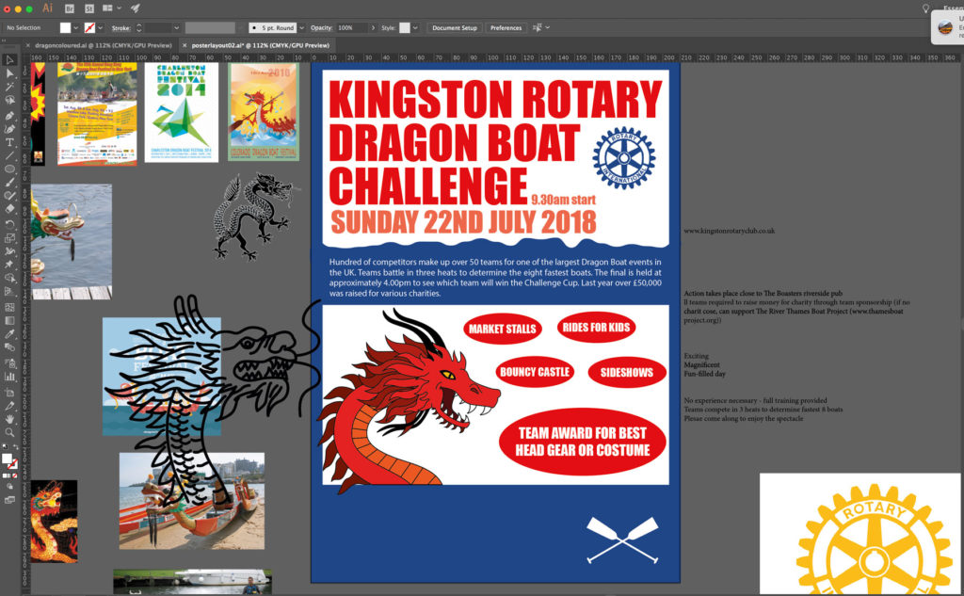Swap fill and stroke colors
This screenshot has width=964, height=596.
(15, 447)
